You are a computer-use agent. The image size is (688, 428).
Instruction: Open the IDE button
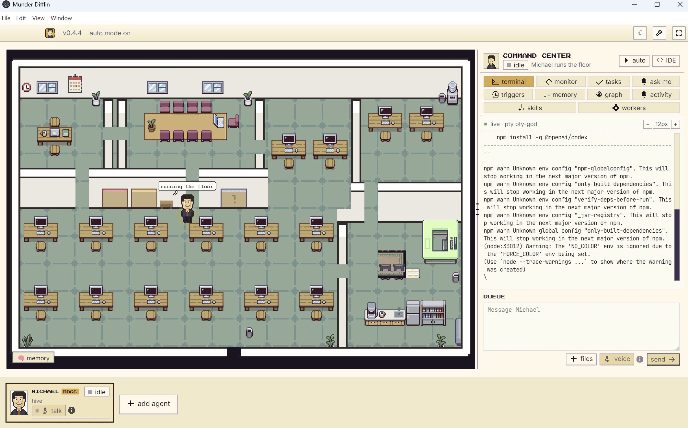[666, 61]
